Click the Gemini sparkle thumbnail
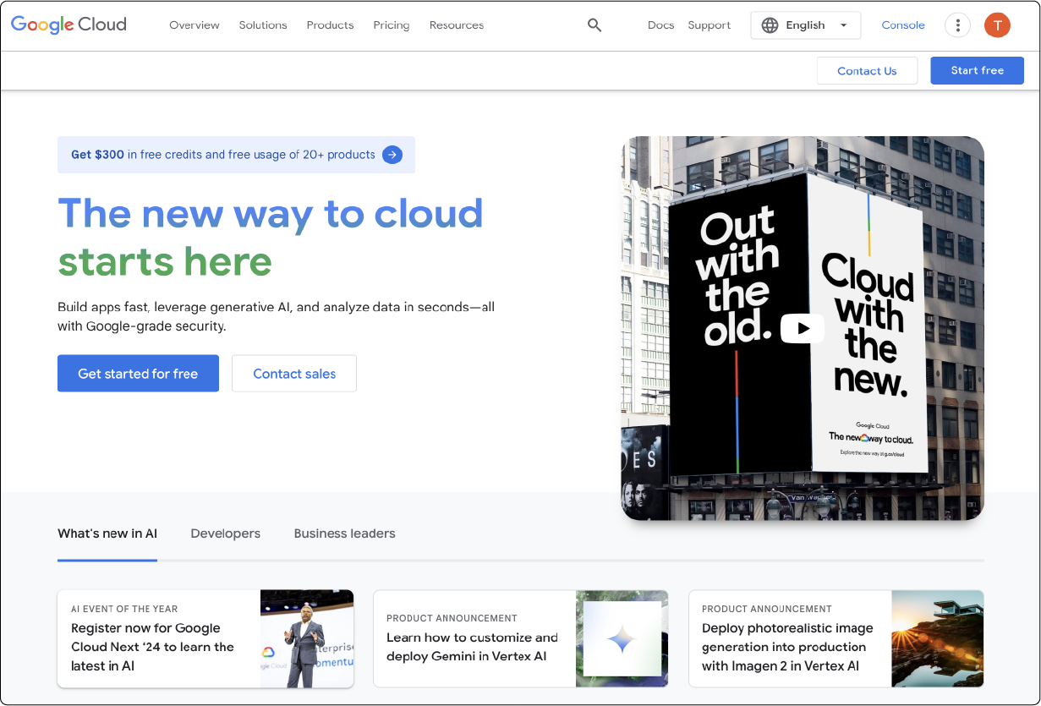The width and height of the screenshot is (1041, 706). click(x=622, y=638)
